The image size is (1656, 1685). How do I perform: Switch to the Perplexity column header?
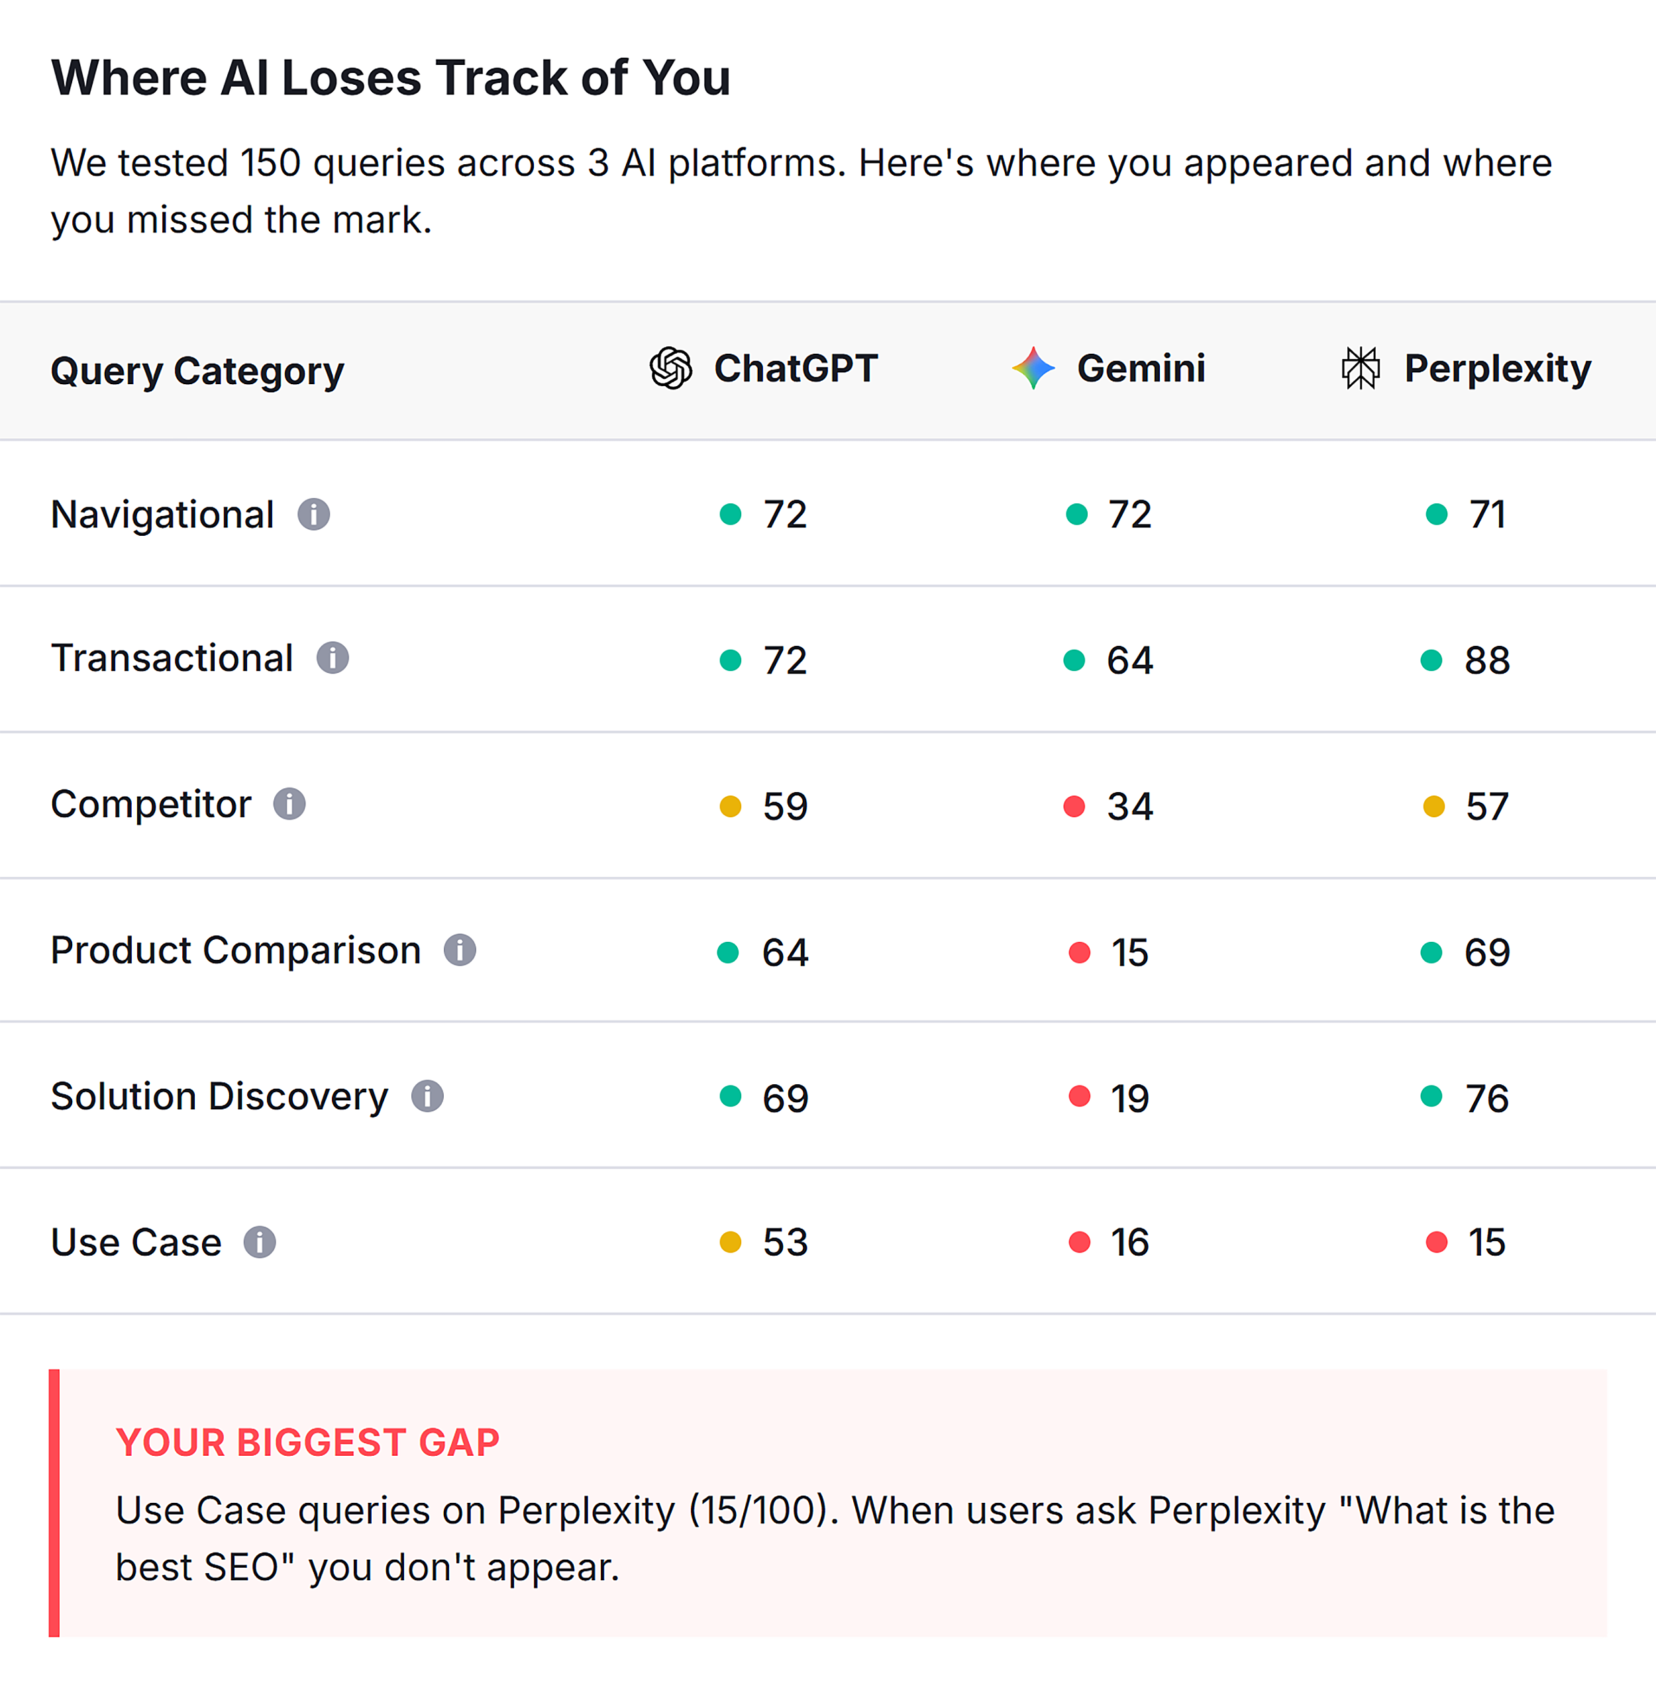[1498, 368]
